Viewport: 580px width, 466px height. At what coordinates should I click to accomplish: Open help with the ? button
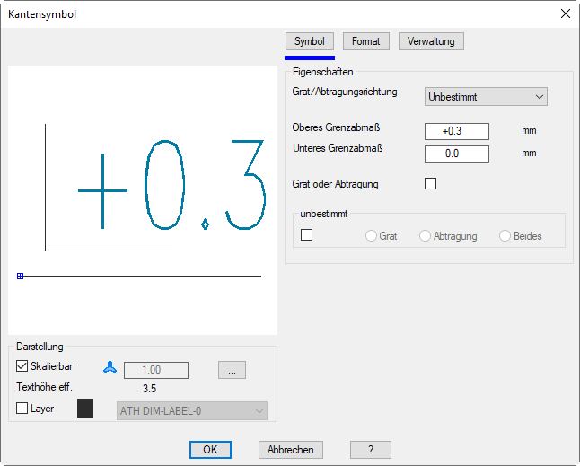pos(371,450)
